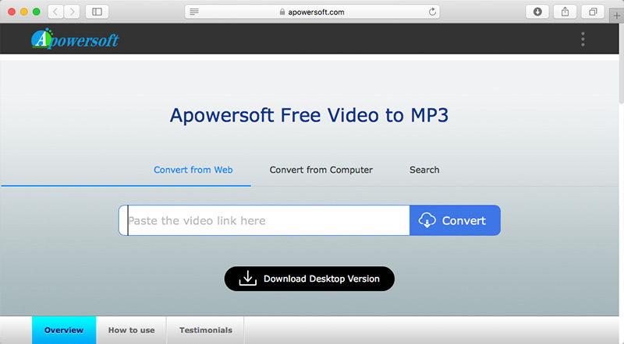Click the blue Convert button
The width and height of the screenshot is (624, 344).
455,220
